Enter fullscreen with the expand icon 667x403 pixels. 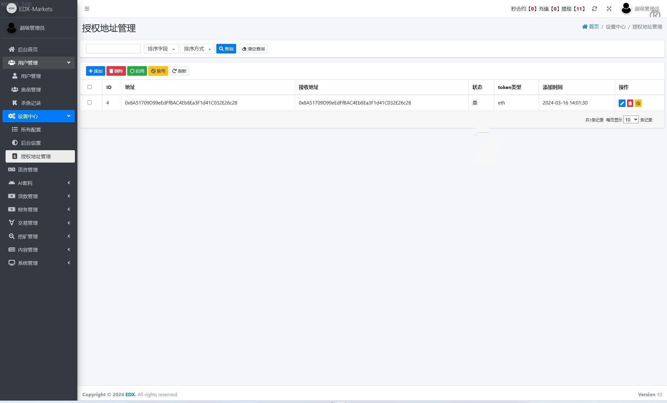click(x=609, y=9)
